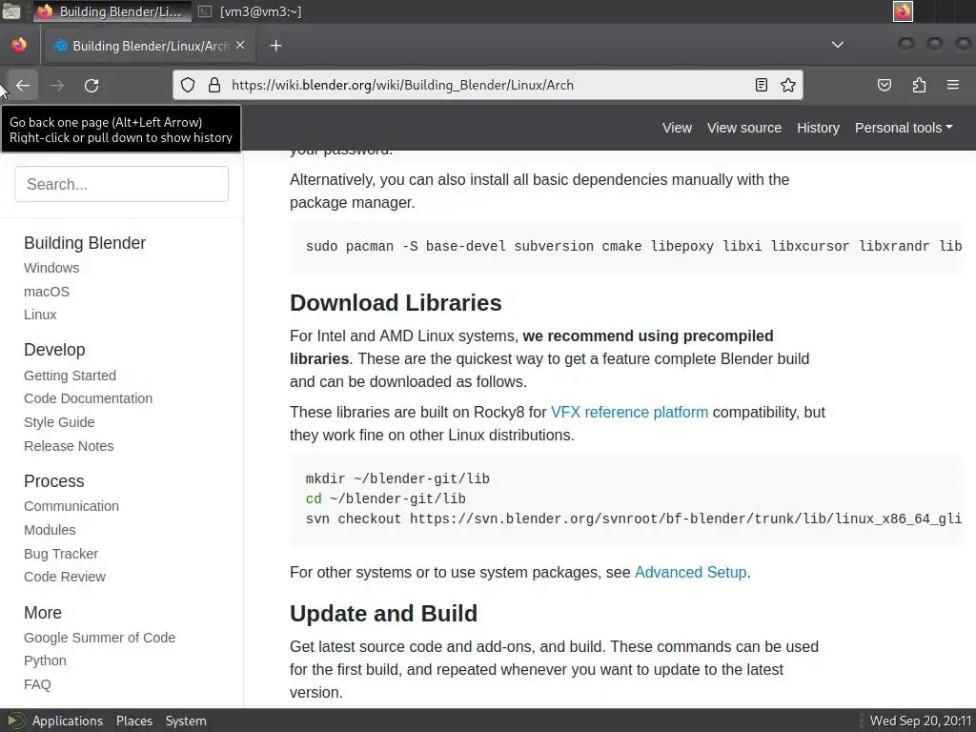
Task: Follow the Advanced Setup link
Action: (x=690, y=572)
